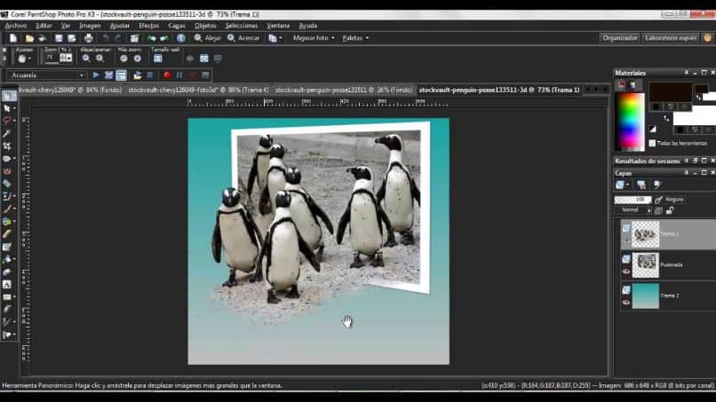Open the Archivo menu
716x402 pixels.
tap(15, 26)
